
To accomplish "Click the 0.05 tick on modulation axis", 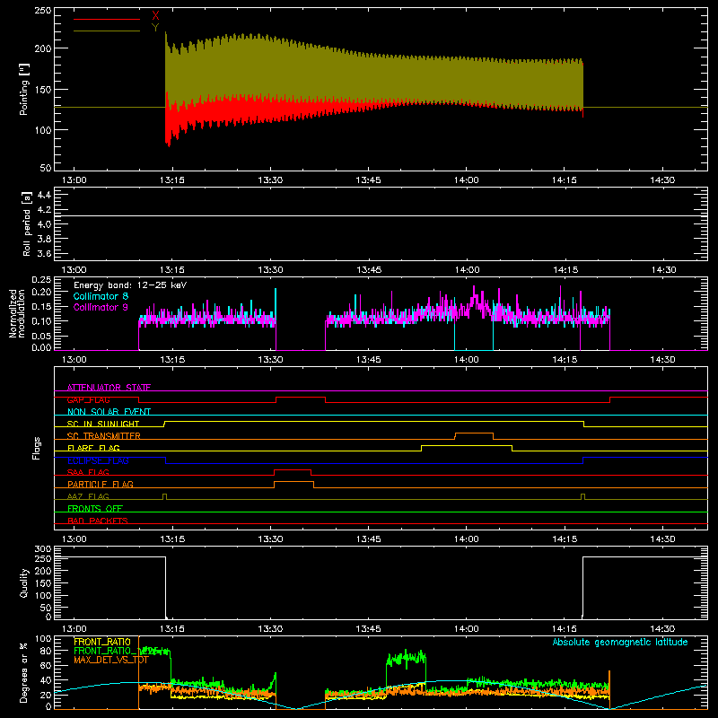I will click(41, 336).
